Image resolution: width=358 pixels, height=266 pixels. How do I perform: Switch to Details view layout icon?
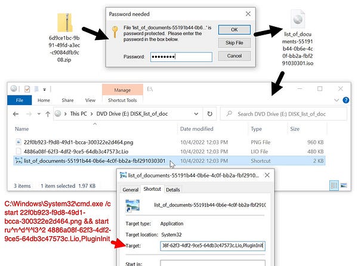coord(334,185)
